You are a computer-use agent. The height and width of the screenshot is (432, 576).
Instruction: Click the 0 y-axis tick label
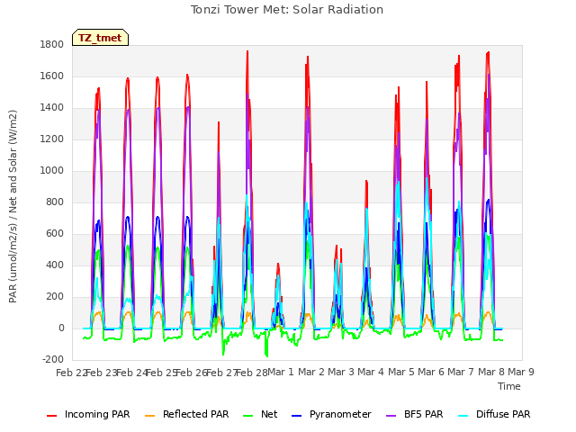click(61, 328)
